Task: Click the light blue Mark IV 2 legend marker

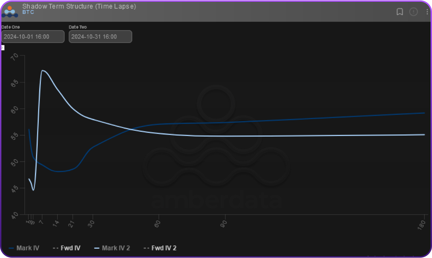Action: click(x=97, y=248)
